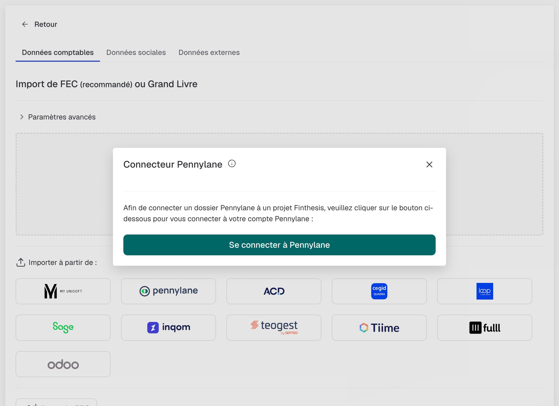Select the Tiime import logo
The height and width of the screenshot is (406, 559).
click(x=379, y=328)
